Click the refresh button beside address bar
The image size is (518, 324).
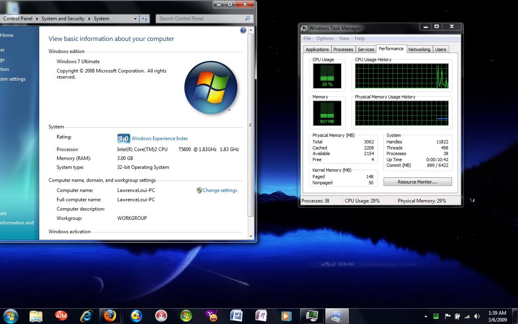(144, 19)
